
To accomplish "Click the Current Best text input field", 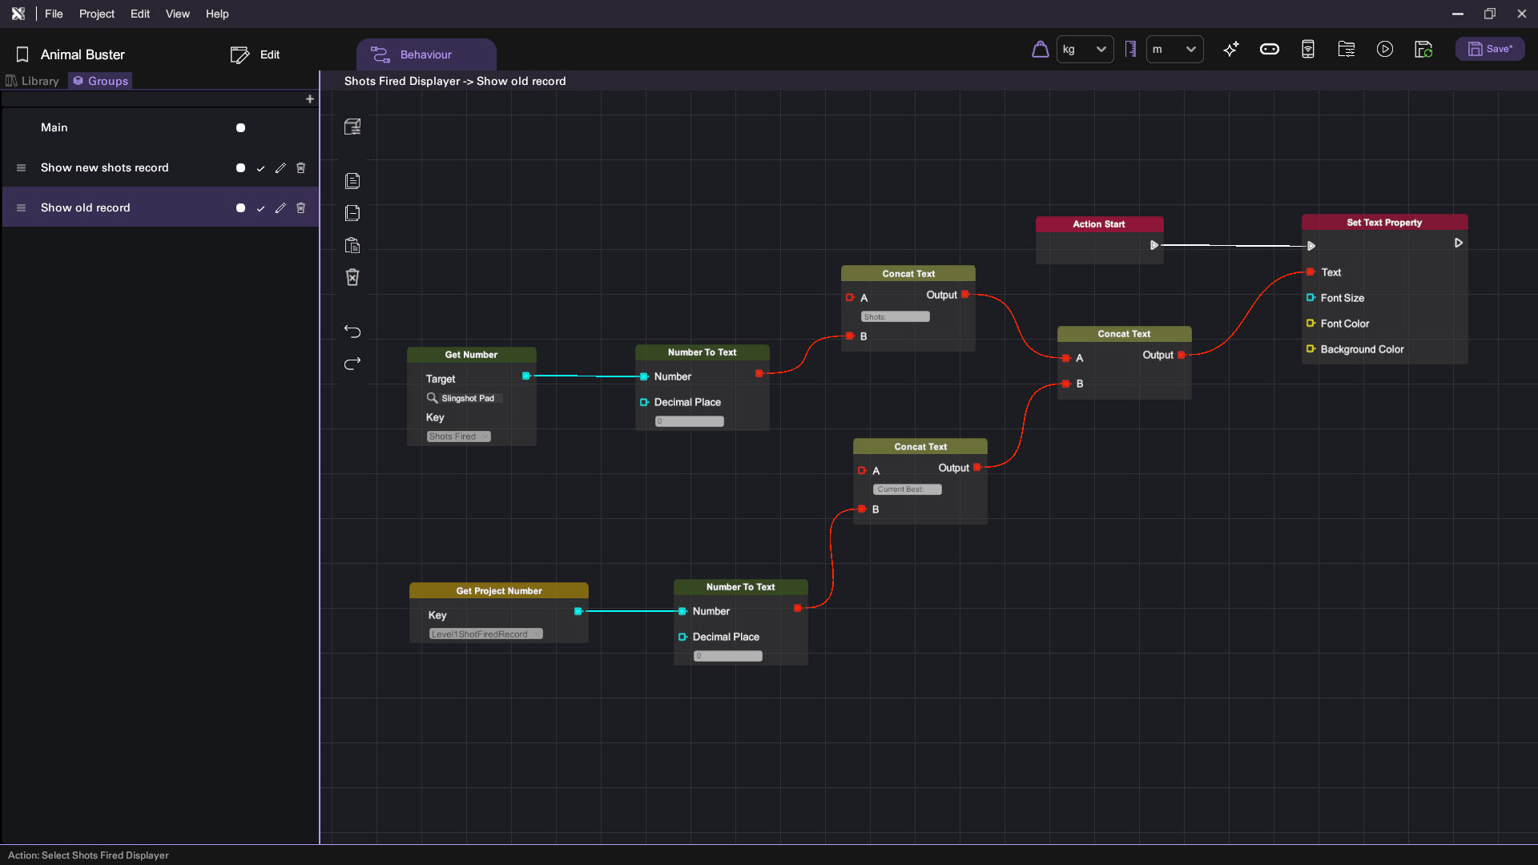I will [x=907, y=489].
